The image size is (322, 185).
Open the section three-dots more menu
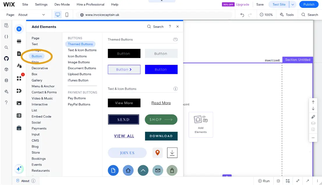click(313, 138)
